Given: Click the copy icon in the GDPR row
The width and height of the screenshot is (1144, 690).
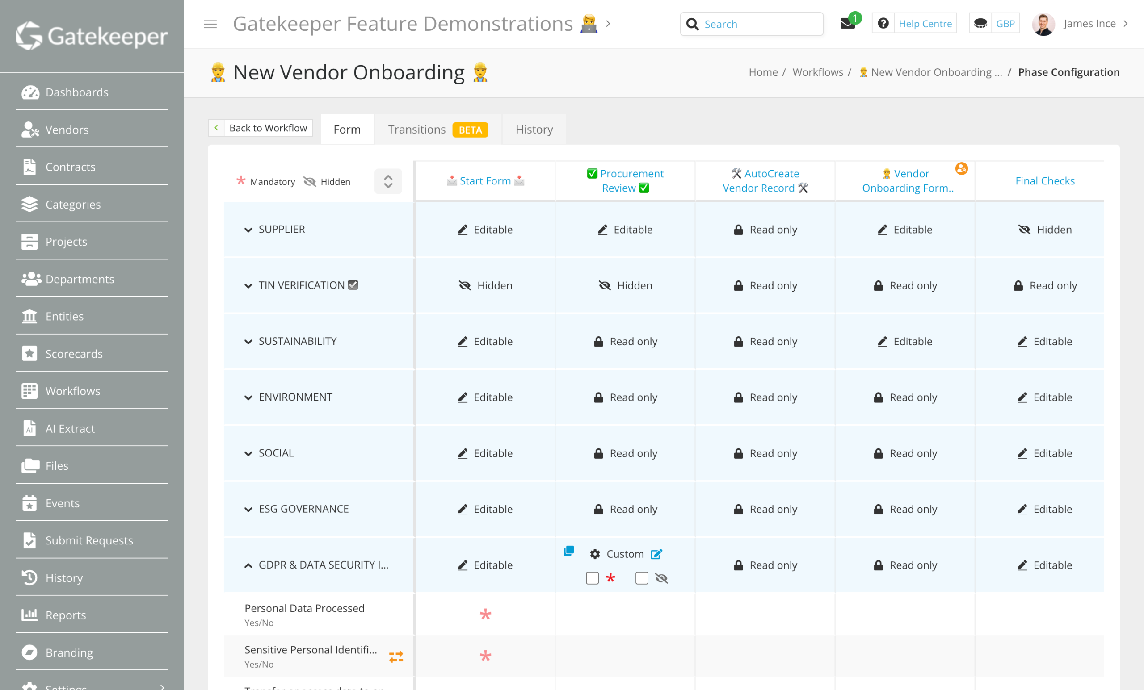Looking at the screenshot, I should click(x=568, y=551).
